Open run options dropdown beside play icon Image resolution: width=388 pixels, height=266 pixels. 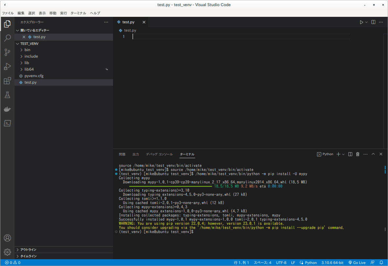coord(366,22)
